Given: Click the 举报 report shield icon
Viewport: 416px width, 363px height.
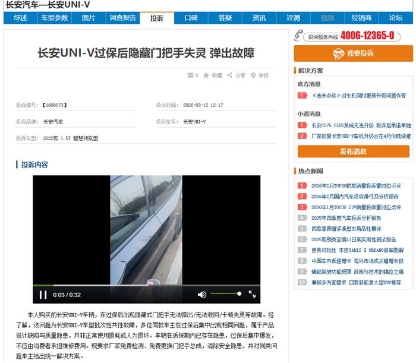Looking at the screenshot, I should pyautogui.click(x=253, y=75).
